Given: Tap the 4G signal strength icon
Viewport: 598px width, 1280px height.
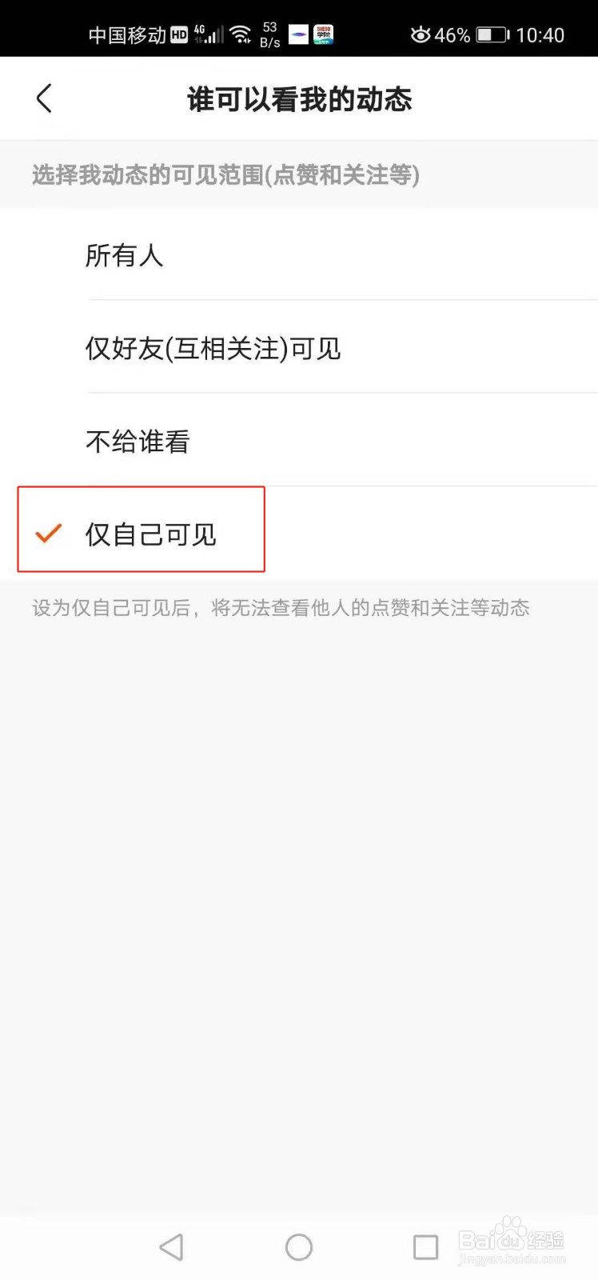Looking at the screenshot, I should click(209, 34).
